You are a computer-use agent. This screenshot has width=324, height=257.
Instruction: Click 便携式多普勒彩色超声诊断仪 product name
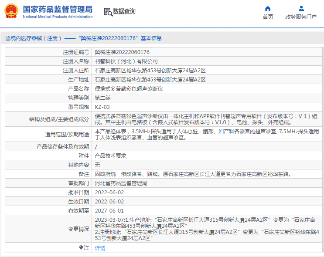(129, 89)
